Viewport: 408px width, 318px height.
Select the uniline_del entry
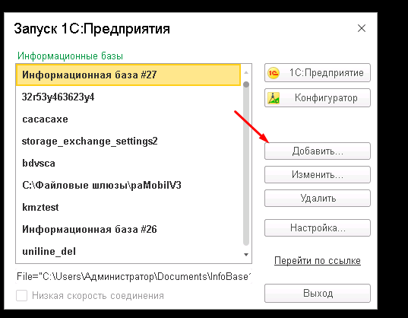tap(128, 252)
